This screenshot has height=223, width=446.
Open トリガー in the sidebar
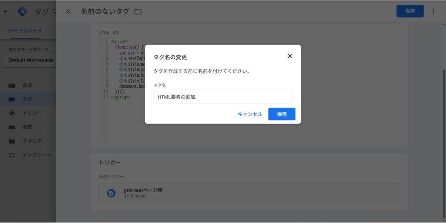coord(32,113)
